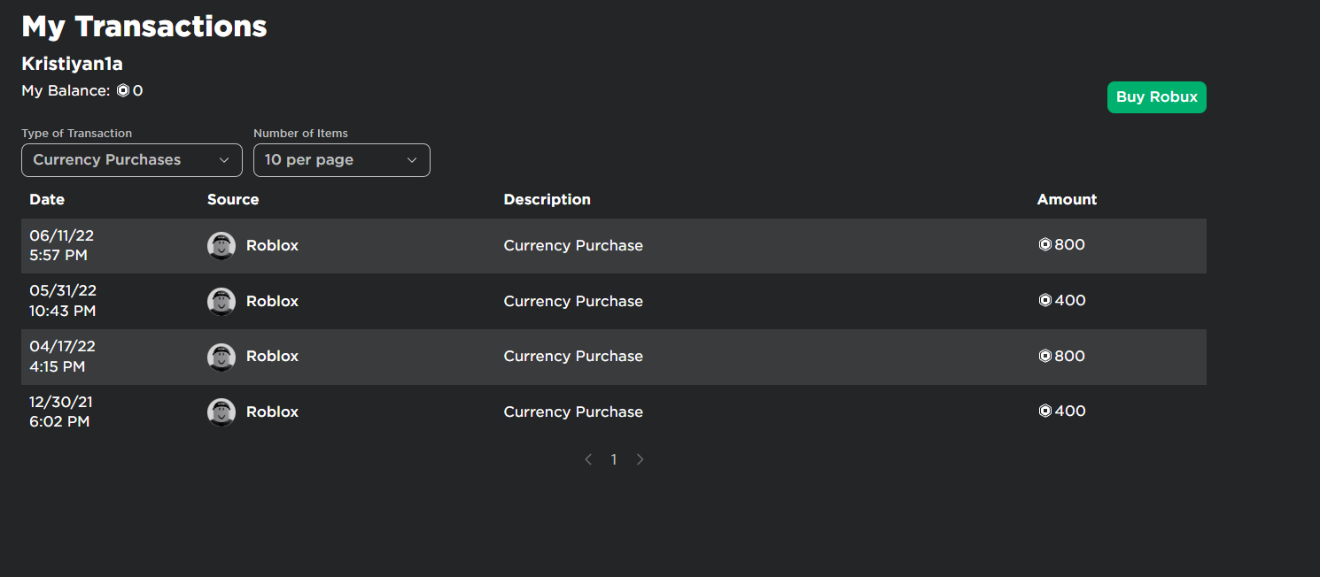The width and height of the screenshot is (1320, 577).
Task: Click Robux icon in 06/11/22 amount
Action: [1045, 245]
